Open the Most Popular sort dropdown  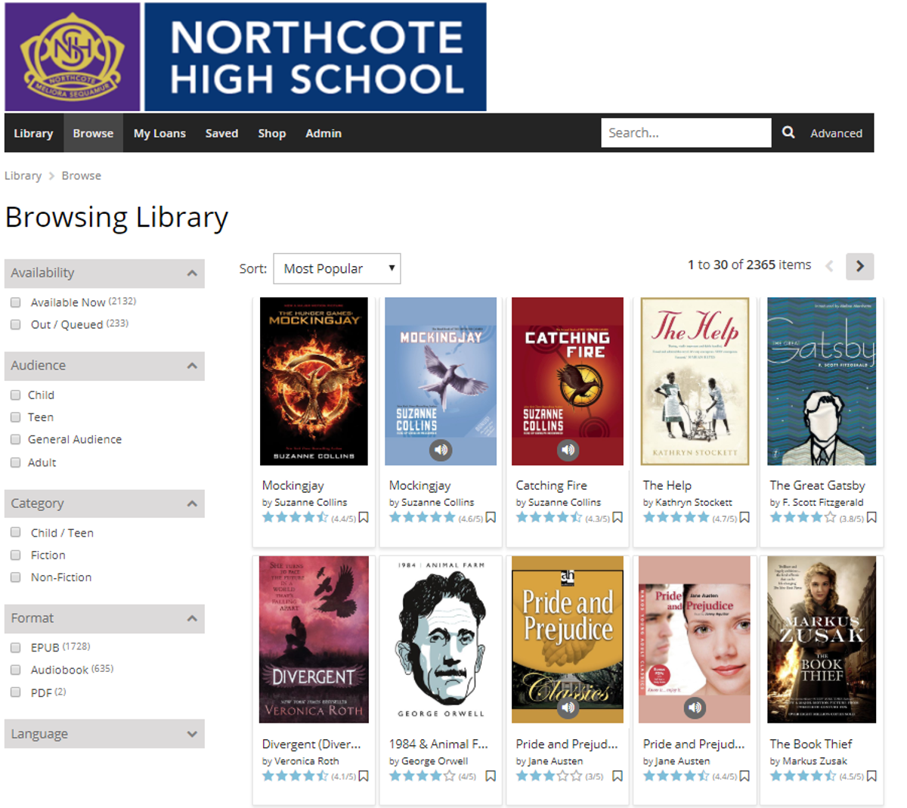(337, 268)
